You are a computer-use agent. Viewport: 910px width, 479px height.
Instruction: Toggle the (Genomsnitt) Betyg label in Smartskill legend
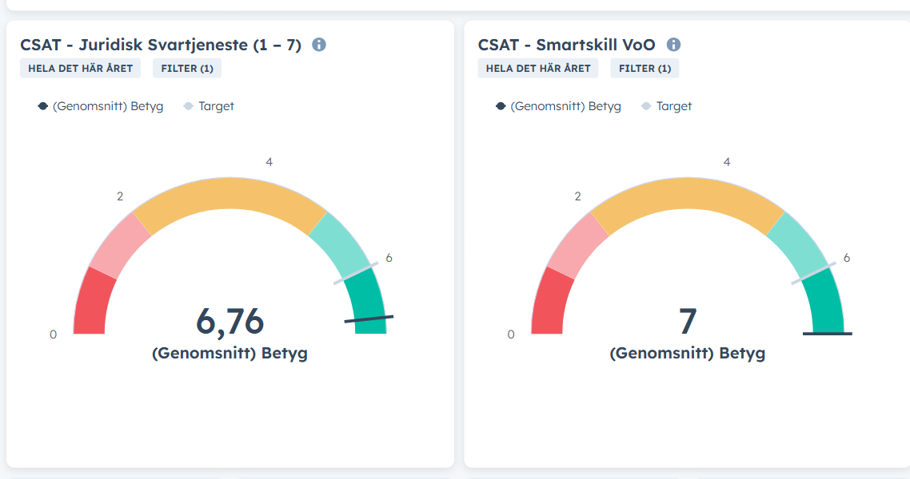[x=565, y=106]
